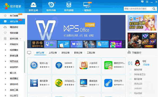Open the main menu icon in title bar
The height and width of the screenshot is (97, 158).
pos(147,2)
